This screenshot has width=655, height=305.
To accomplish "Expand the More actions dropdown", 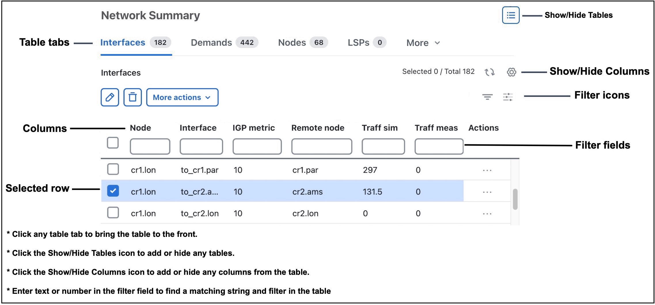I will click(x=182, y=97).
